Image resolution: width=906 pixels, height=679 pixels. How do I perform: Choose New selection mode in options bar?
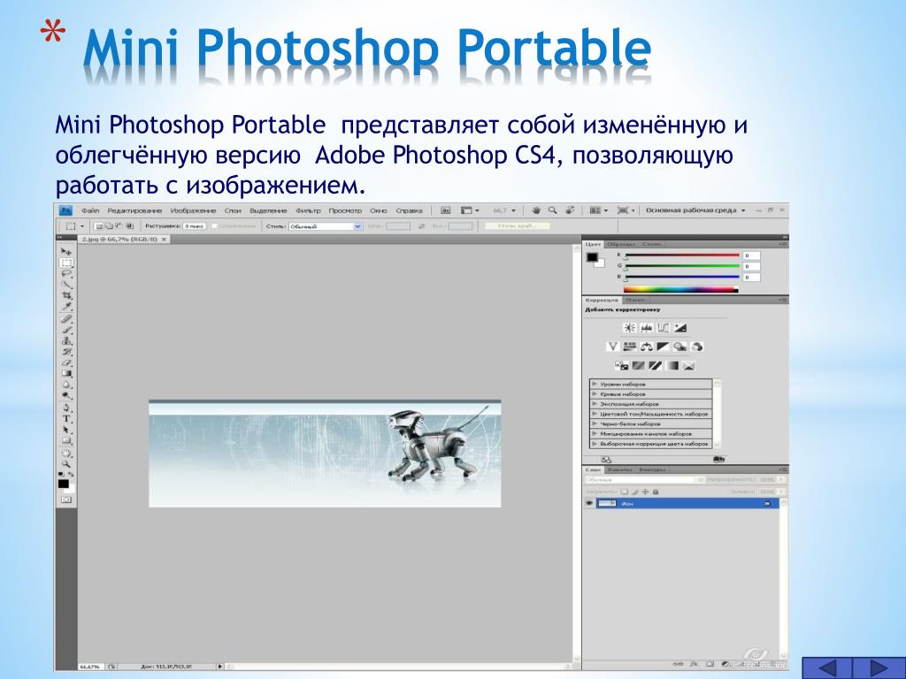click(99, 226)
